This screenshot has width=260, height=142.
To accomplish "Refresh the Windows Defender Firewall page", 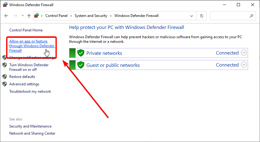I will tap(201, 16).
